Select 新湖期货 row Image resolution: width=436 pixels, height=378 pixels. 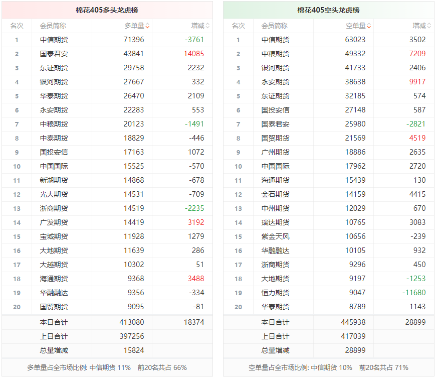[107, 181]
